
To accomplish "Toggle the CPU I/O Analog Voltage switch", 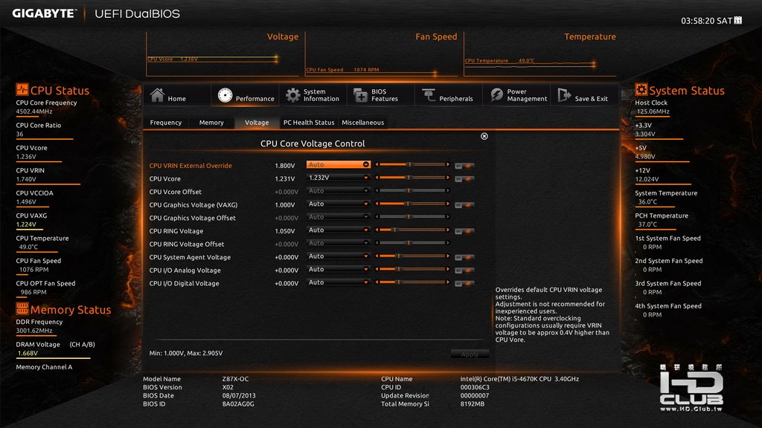I will [x=464, y=270].
